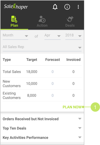This screenshot has height=145, width=100.
Task: Switch to the Deals tab label
Action: tap(70, 25)
